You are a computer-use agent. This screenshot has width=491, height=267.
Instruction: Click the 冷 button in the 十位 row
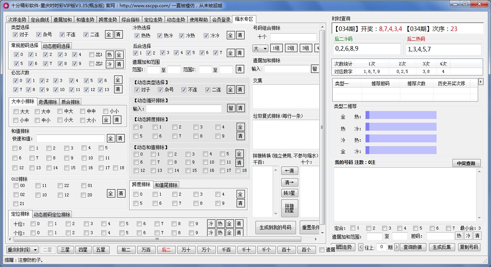click(211, 224)
